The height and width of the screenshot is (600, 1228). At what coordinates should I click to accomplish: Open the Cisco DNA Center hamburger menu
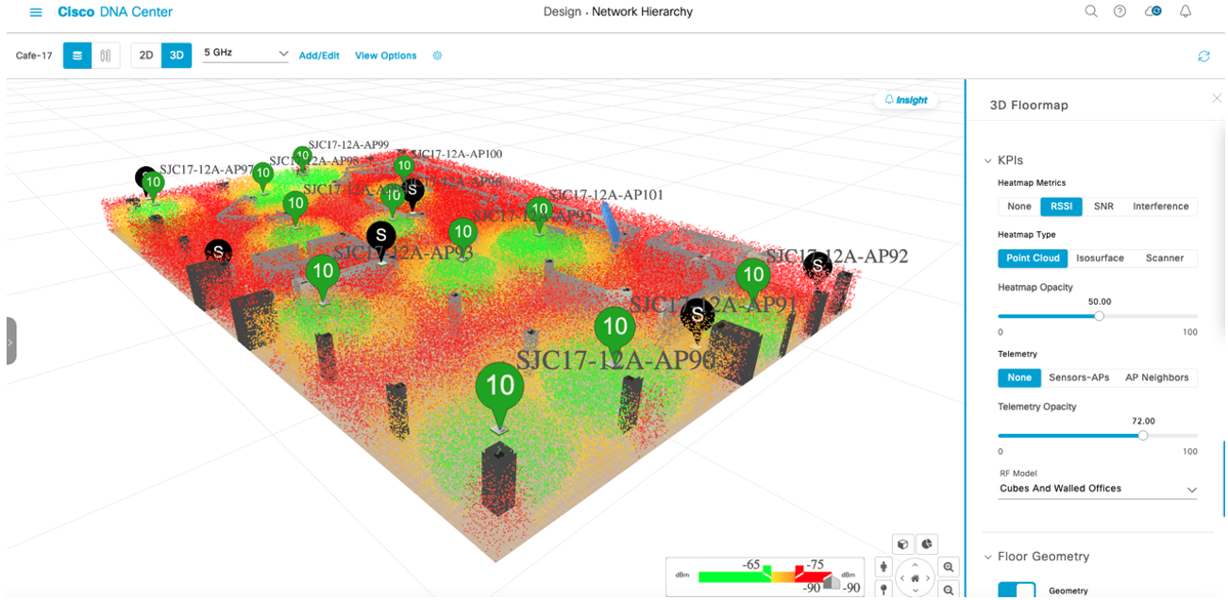click(x=36, y=11)
